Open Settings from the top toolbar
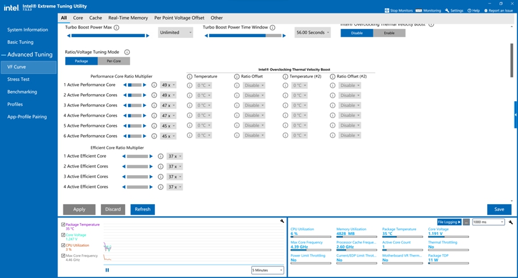The height and width of the screenshot is (278, 518). point(454,10)
